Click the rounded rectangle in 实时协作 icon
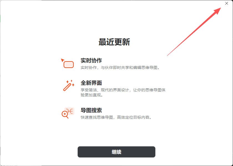The width and height of the screenshot is (233, 166). tap(69, 65)
